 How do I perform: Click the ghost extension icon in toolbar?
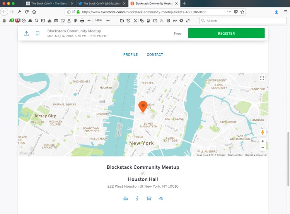(x=4, y=21)
